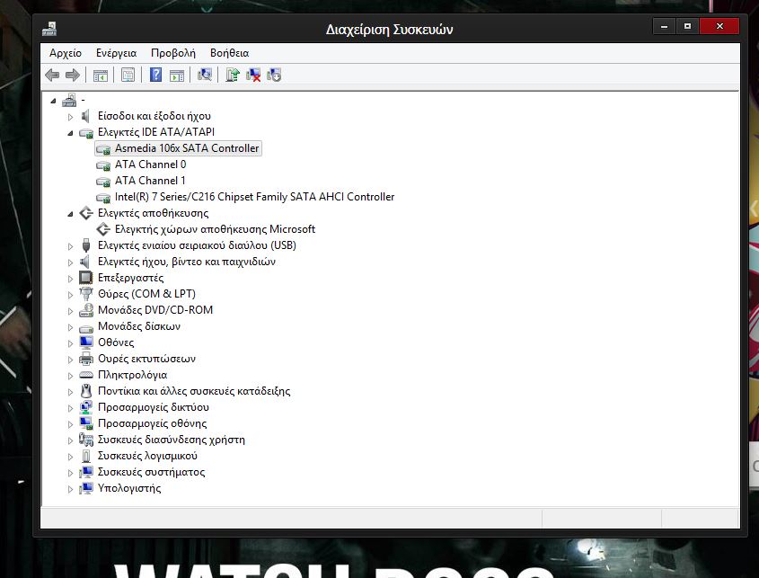Image resolution: width=759 pixels, height=578 pixels.
Task: Open the Properties toolbar icon
Action: click(128, 76)
